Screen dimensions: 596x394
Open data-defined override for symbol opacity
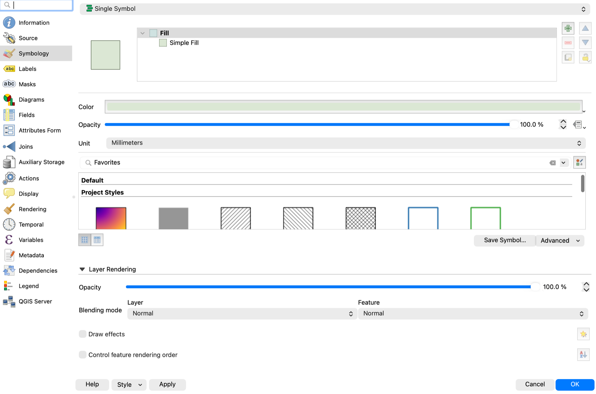tap(579, 125)
